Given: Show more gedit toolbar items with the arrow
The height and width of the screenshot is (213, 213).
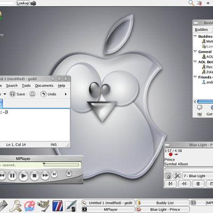Looking at the screenshot, I should [x=66, y=94].
